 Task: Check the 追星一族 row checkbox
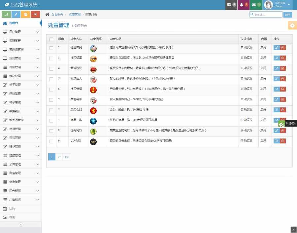[51, 121]
